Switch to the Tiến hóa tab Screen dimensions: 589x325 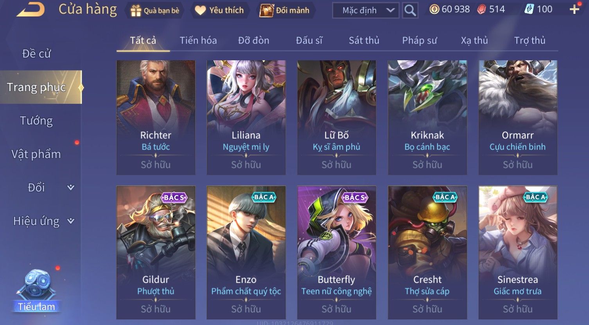point(198,40)
